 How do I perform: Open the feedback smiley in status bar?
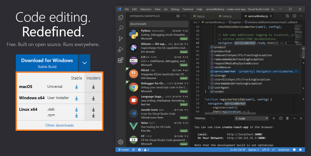[x=295, y=150]
